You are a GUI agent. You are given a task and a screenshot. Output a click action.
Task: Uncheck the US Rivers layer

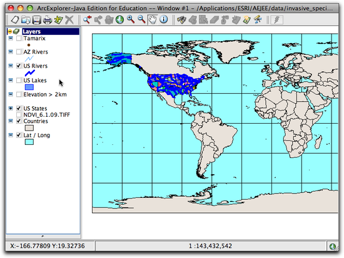(x=19, y=66)
